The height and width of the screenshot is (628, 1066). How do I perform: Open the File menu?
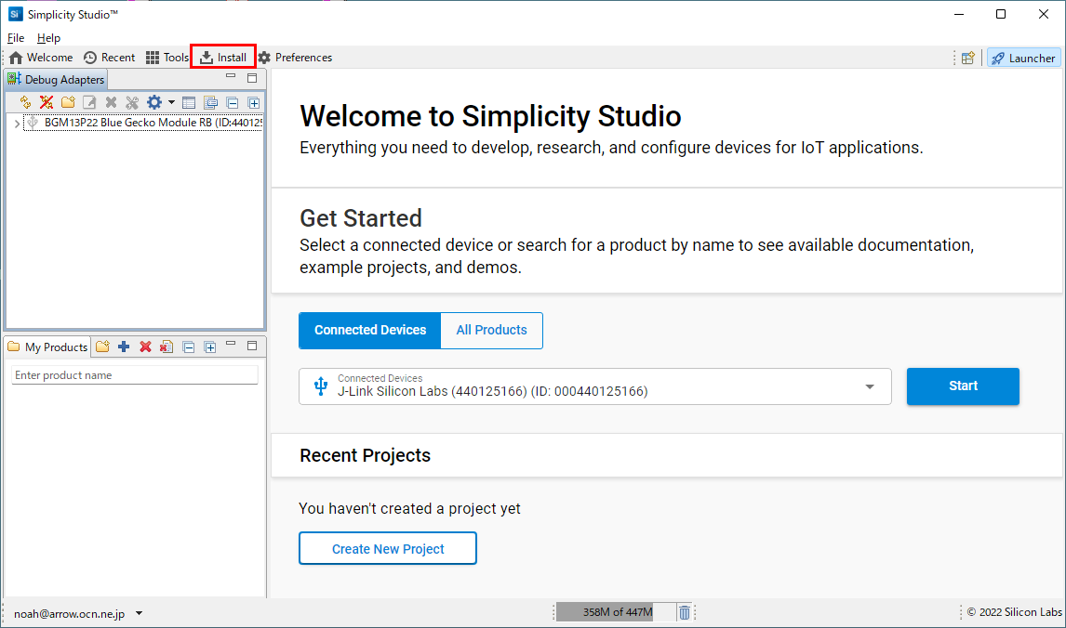pos(15,37)
